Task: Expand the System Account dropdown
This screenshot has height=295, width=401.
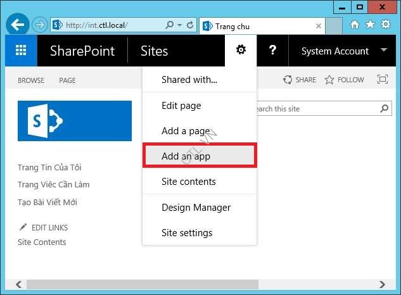Action: (x=384, y=50)
